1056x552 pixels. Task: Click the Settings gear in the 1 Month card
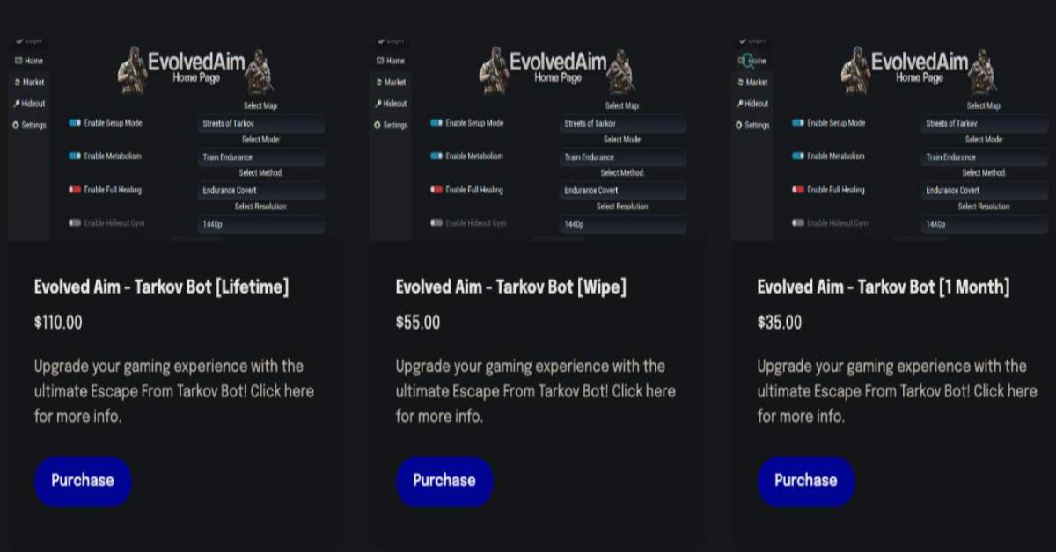pos(739,125)
